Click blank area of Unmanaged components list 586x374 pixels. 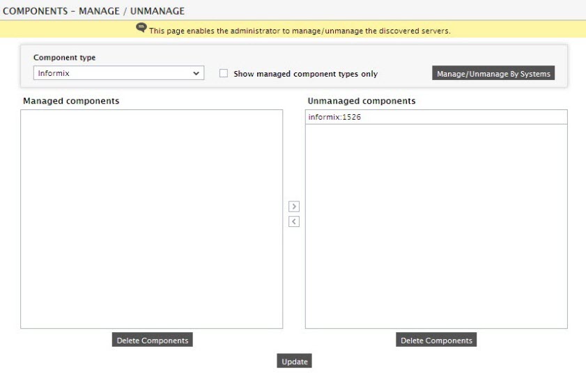(436, 226)
